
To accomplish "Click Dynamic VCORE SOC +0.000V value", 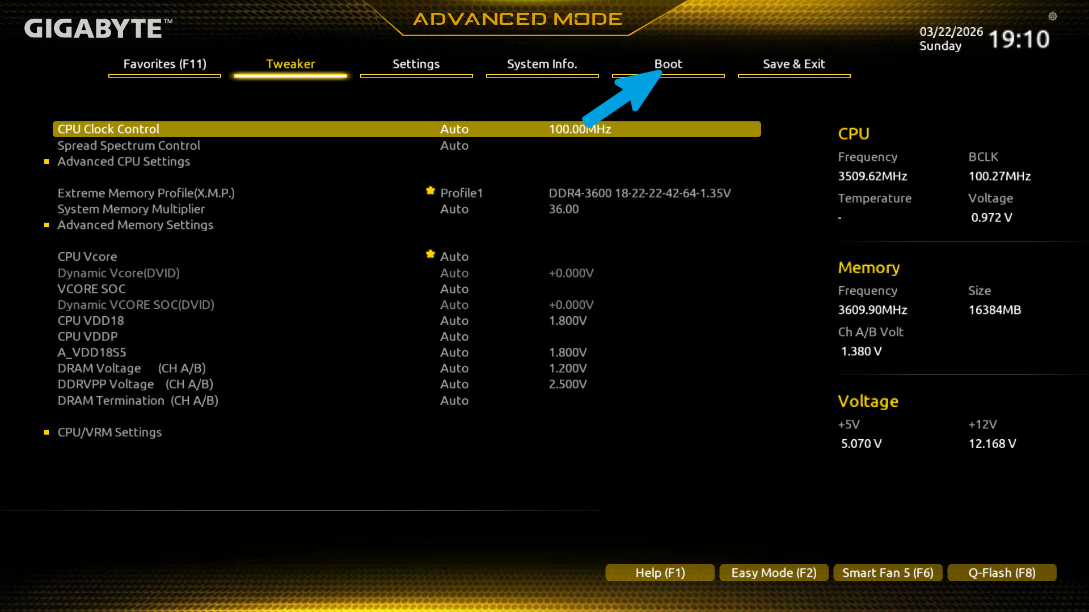I will click(571, 305).
